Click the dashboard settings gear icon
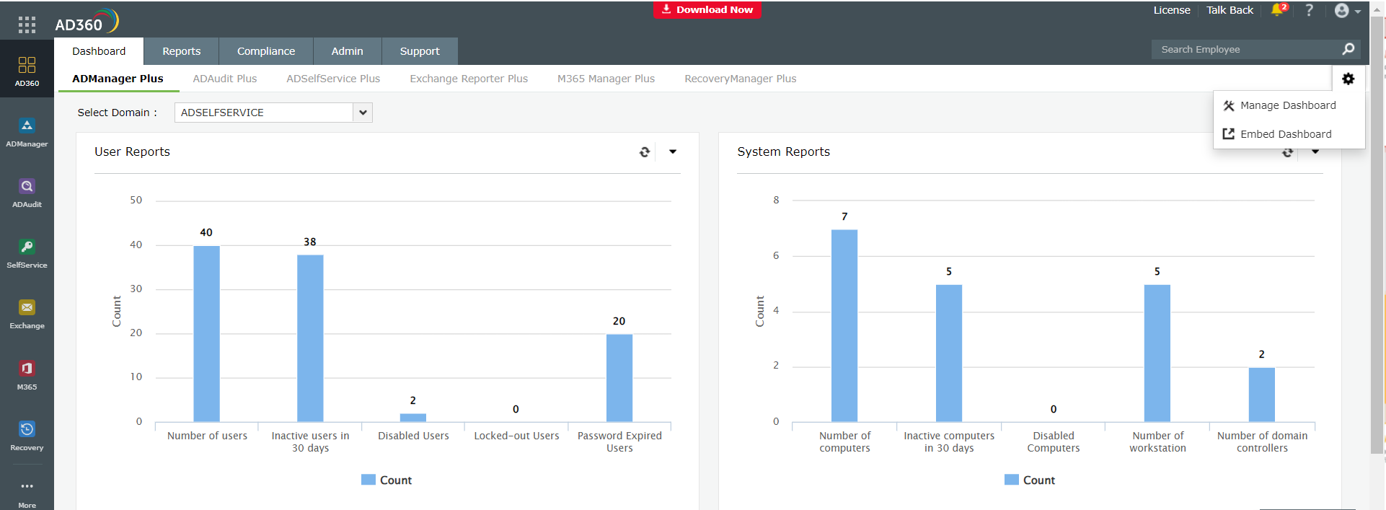 (x=1348, y=79)
